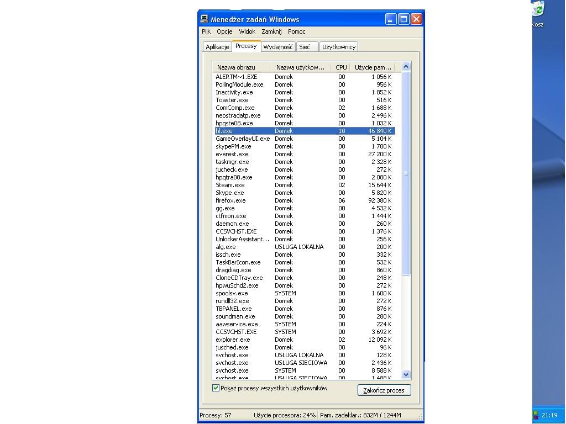Select the TBPANEL.exe process
Image resolution: width=566 pixels, height=424 pixels.
[305, 309]
